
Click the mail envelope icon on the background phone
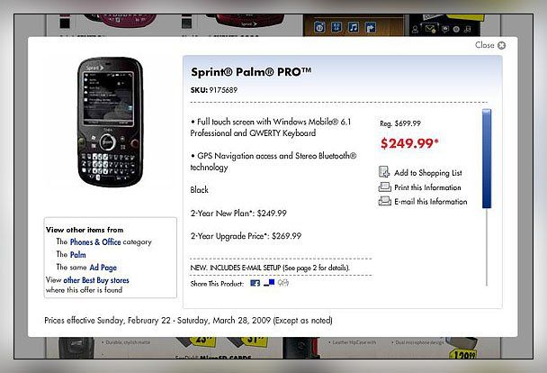[430, 29]
